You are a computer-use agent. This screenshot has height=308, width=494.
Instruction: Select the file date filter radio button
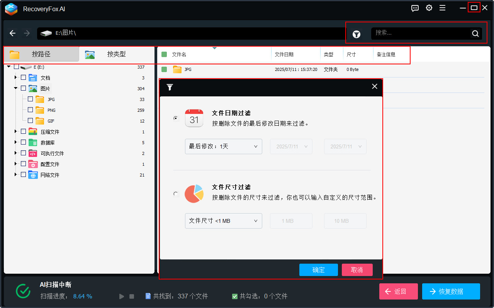point(176,118)
